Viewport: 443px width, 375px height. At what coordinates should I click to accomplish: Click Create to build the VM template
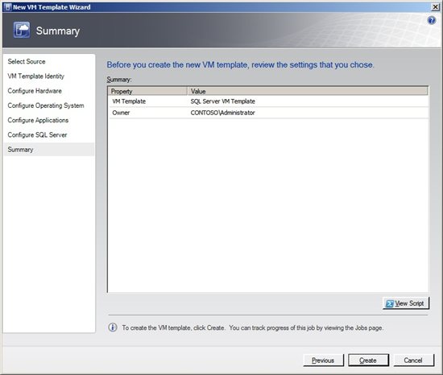coord(368,361)
